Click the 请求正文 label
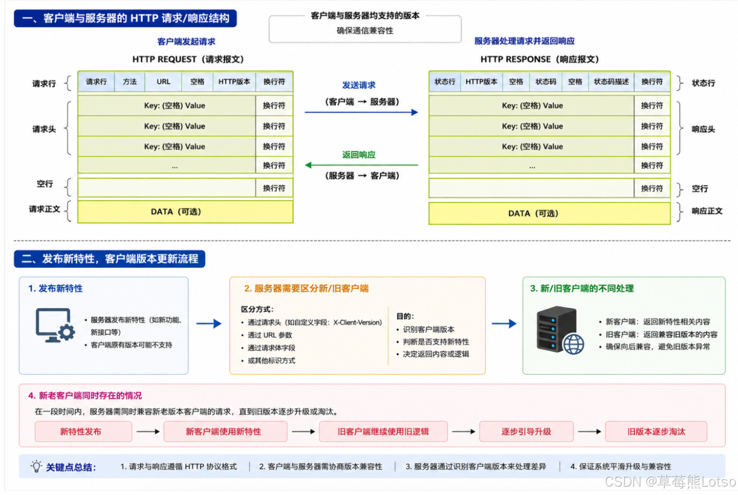Screen dimensions: 738x495 coord(44,209)
